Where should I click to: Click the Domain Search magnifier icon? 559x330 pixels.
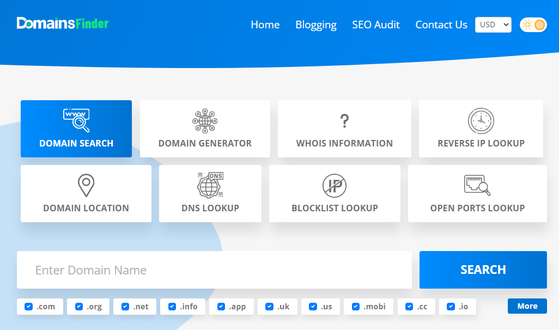click(76, 121)
